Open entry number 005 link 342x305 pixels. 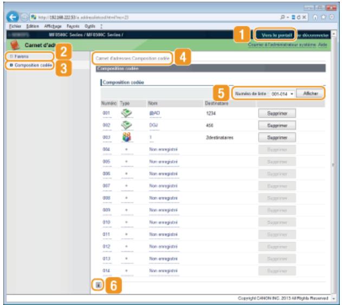click(x=106, y=162)
